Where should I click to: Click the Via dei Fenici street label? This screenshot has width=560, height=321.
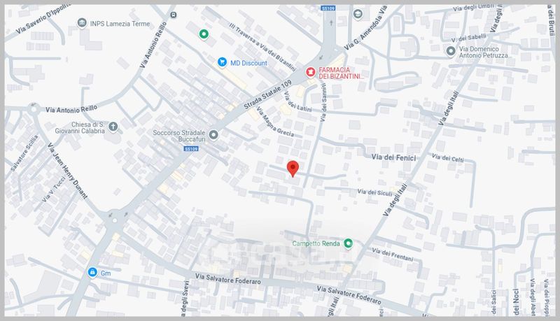point(393,157)
